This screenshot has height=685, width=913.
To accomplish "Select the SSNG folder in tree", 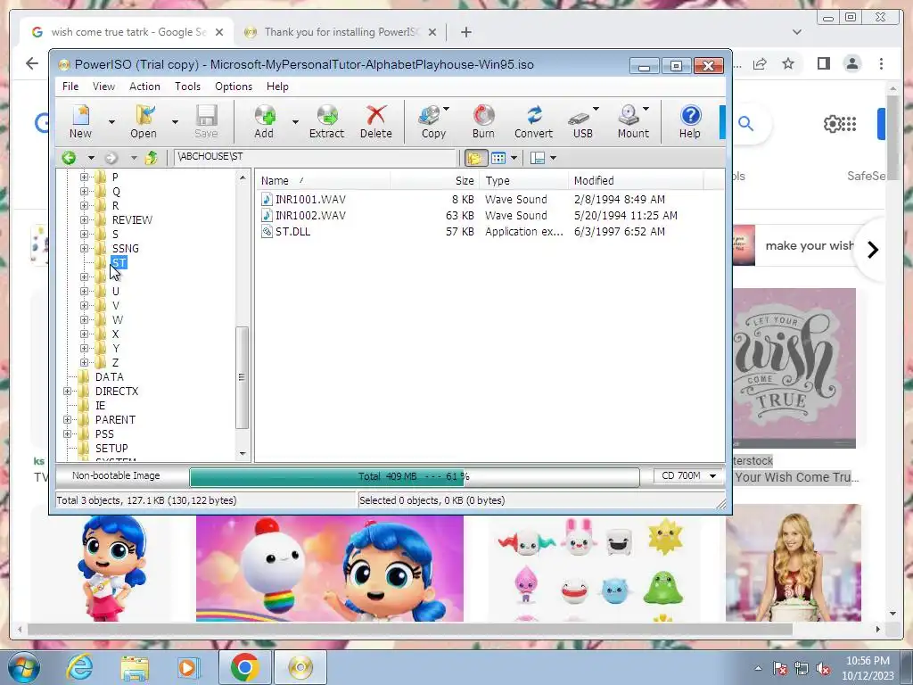I will (x=125, y=248).
